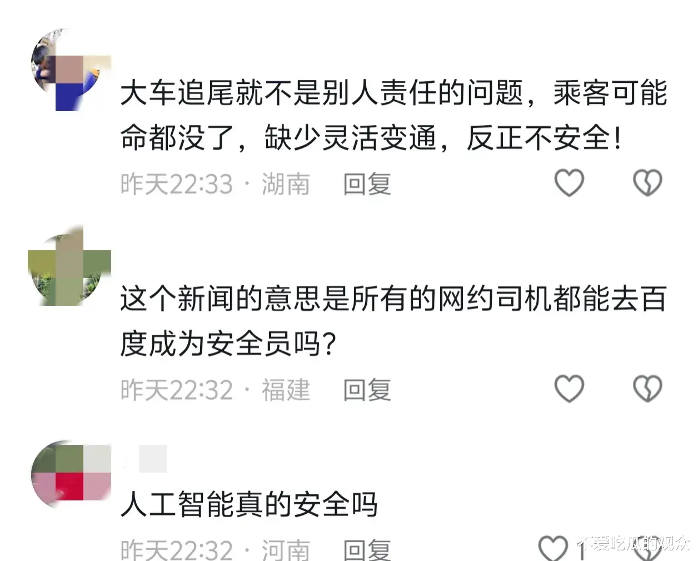Select the comment about 网约司机 and 百度
Image resolution: width=698 pixels, height=561 pixels.
pyautogui.click(x=393, y=321)
